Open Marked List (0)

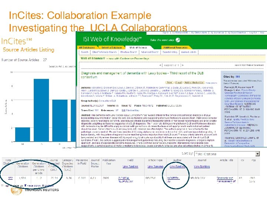point(189,52)
